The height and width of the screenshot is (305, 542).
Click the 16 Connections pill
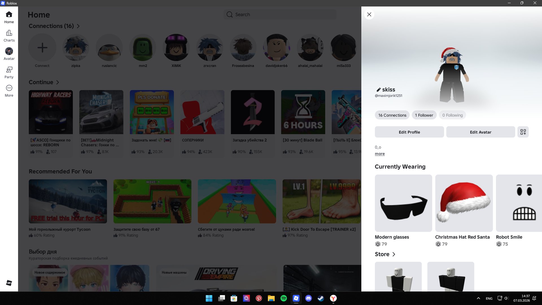pyautogui.click(x=392, y=115)
